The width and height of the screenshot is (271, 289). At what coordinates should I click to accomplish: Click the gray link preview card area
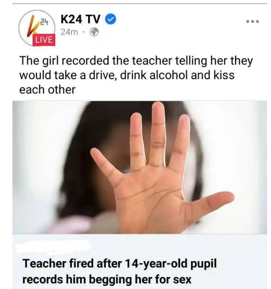(140, 261)
